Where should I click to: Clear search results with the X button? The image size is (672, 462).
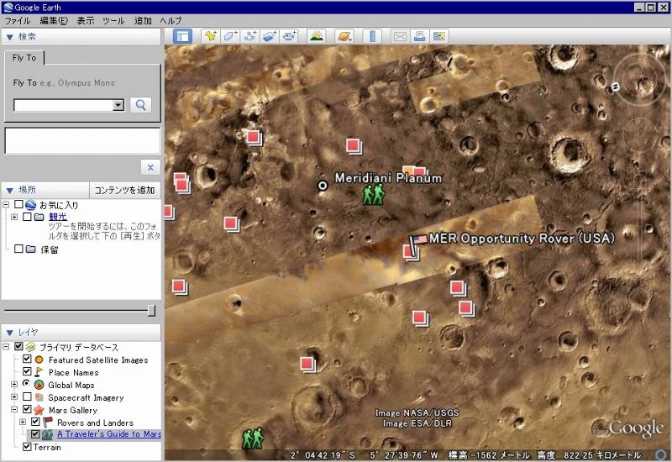click(x=150, y=167)
